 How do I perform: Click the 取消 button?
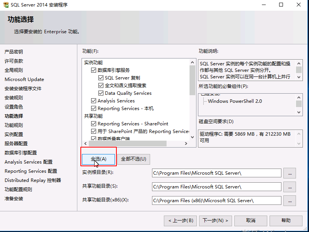[250, 221]
